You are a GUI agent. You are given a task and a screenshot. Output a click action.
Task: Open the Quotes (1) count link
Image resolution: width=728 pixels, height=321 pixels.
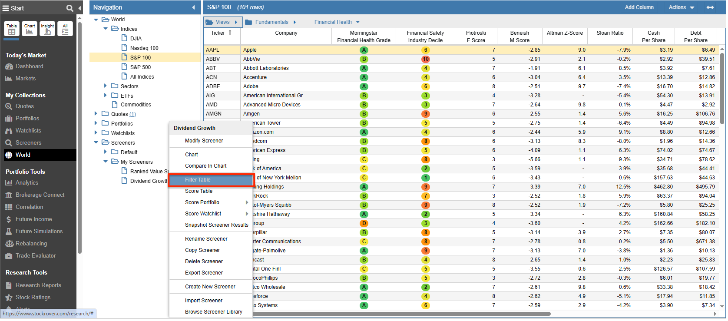tap(132, 114)
